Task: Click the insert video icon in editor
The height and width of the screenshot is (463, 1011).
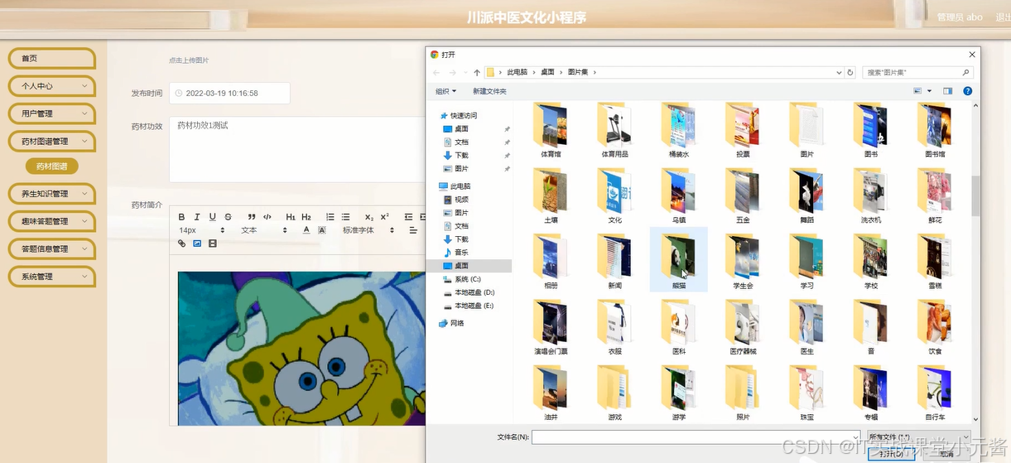Action: point(213,244)
